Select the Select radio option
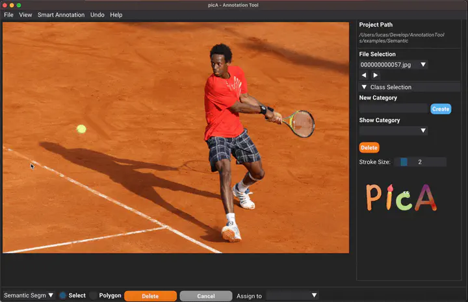 (62, 296)
